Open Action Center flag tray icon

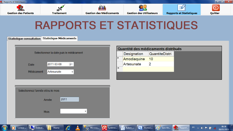206,128
